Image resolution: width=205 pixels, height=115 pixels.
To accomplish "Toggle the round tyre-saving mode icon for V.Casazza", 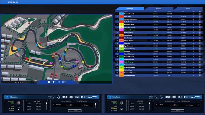I will click(83, 97).
